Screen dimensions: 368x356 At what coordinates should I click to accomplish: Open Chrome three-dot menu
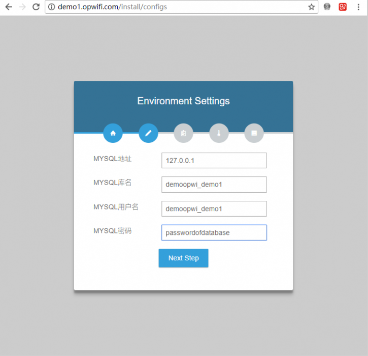(x=358, y=7)
